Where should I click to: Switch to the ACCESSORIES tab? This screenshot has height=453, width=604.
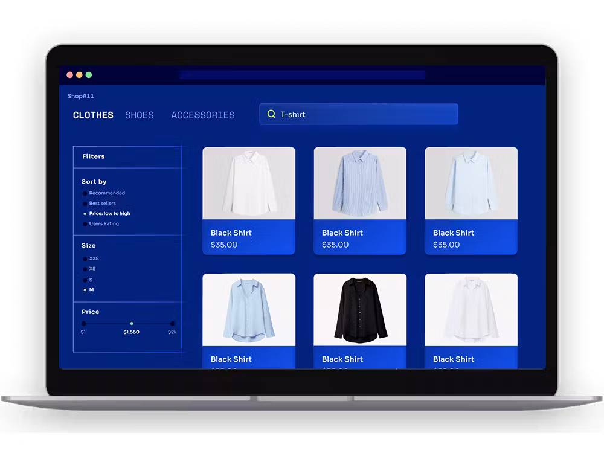(203, 115)
